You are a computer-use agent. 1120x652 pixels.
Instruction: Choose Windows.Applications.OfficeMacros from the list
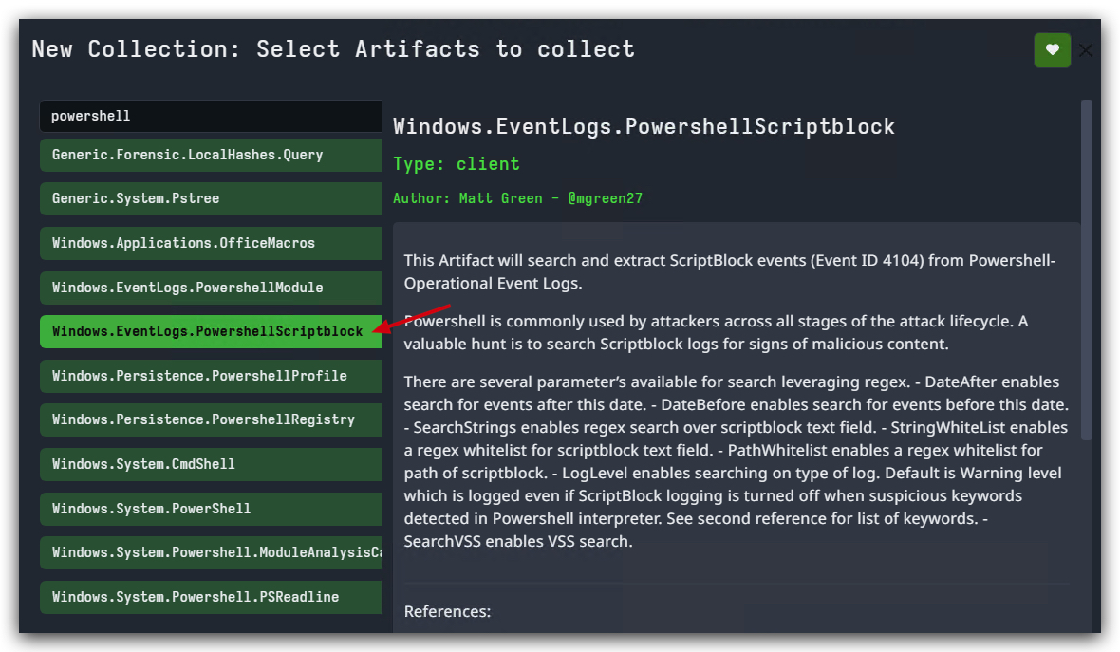pyautogui.click(x=211, y=243)
